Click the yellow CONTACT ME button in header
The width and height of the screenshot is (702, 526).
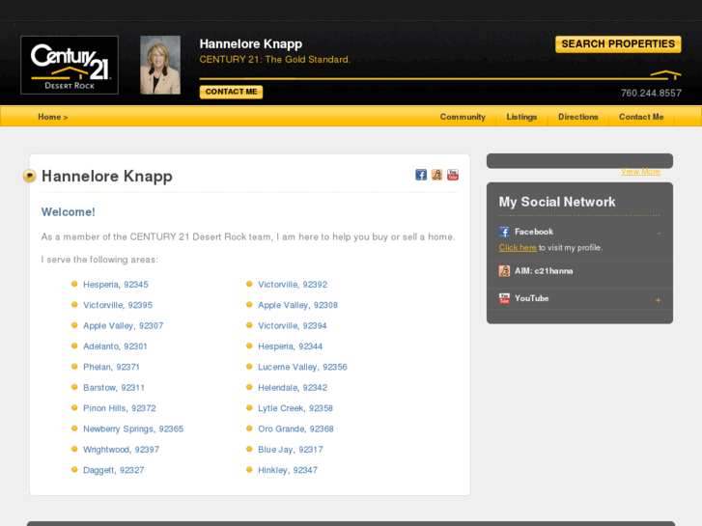(x=231, y=92)
